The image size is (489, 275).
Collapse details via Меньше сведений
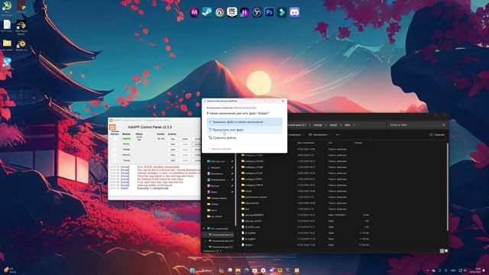point(219,149)
